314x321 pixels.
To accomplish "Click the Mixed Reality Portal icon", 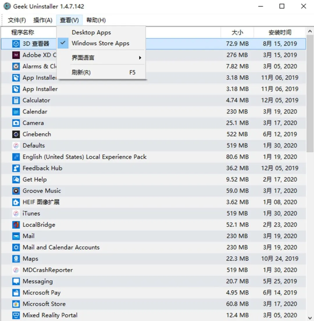I will point(16,315).
